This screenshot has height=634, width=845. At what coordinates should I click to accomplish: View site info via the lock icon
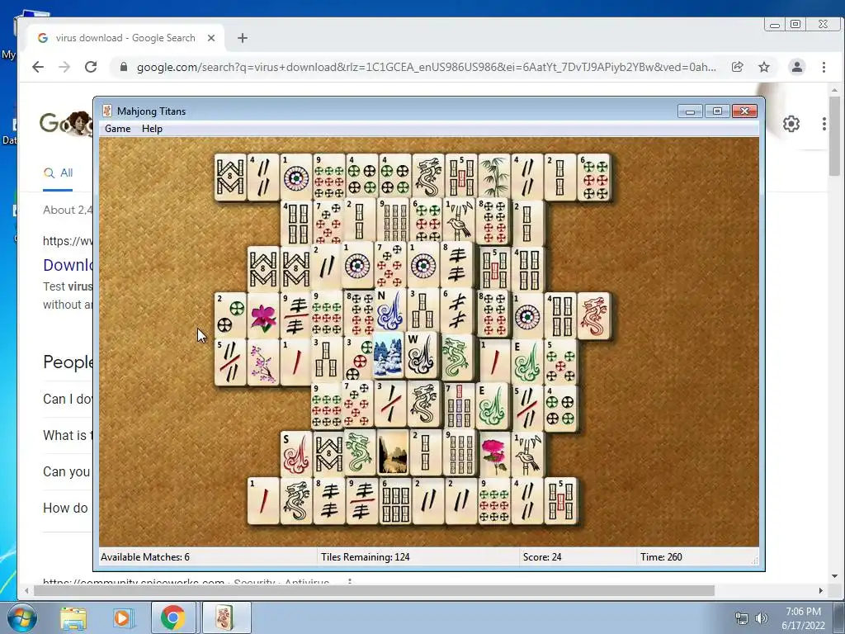[124, 67]
